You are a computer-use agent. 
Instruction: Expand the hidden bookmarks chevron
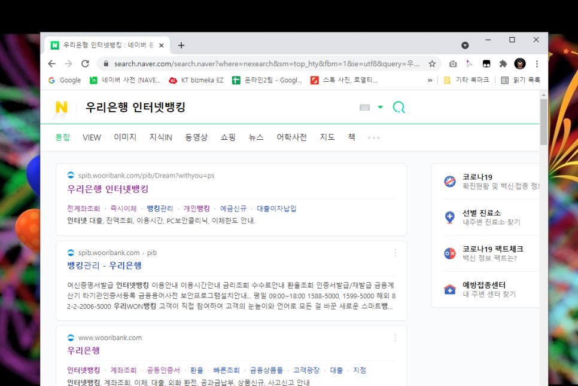430,80
